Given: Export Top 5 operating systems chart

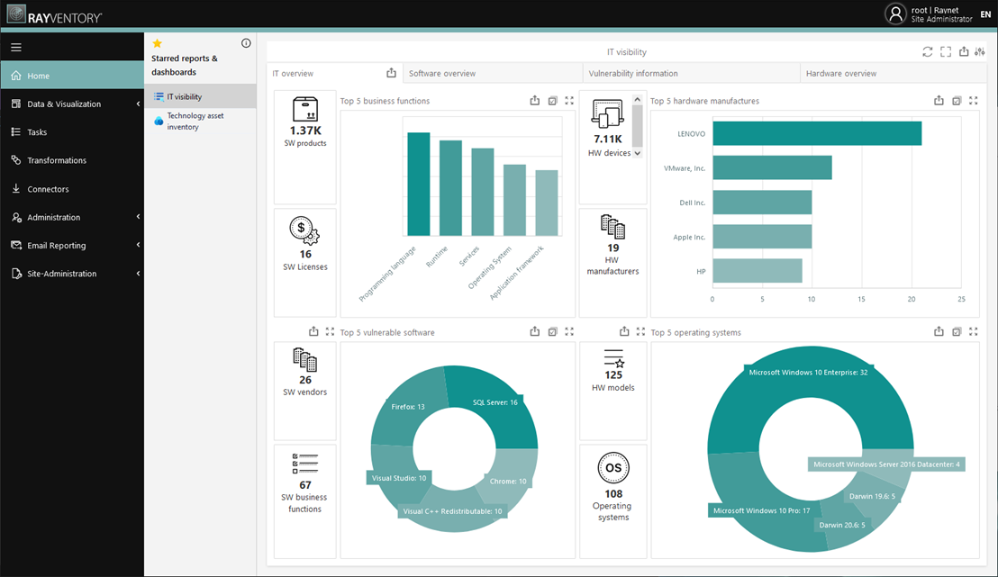Looking at the screenshot, I should [939, 331].
